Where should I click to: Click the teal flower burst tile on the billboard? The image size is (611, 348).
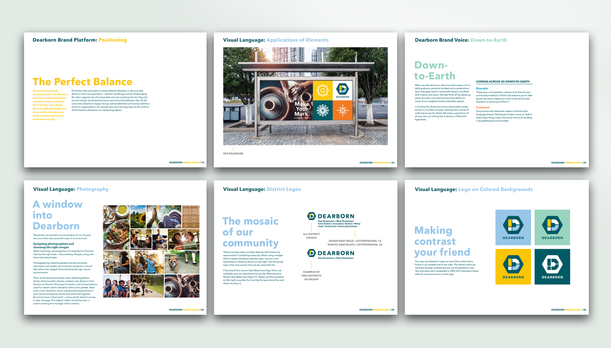coord(323,110)
